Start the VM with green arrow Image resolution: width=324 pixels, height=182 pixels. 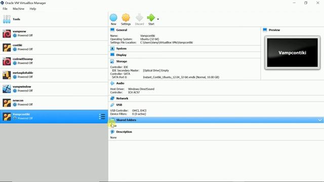click(x=151, y=18)
